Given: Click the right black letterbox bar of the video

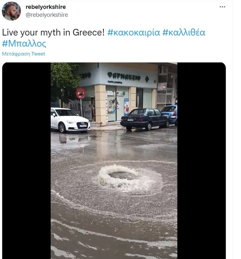Looking at the screenshot, I should [201, 160].
